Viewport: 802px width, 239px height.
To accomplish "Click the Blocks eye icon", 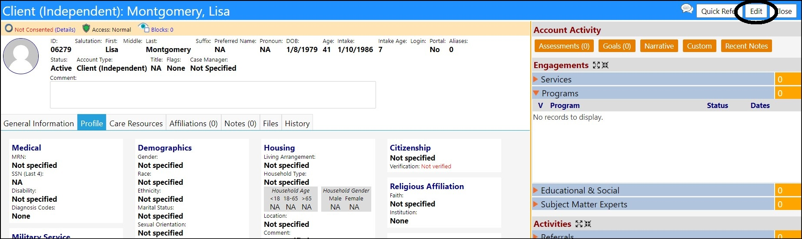I will [x=143, y=28].
